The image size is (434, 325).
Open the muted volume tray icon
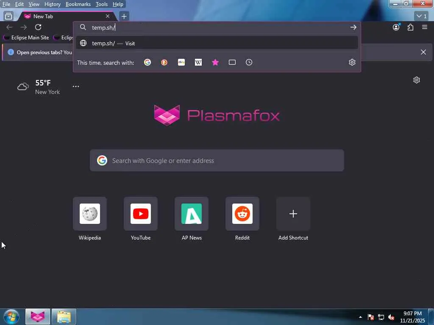pyautogui.click(x=391, y=317)
